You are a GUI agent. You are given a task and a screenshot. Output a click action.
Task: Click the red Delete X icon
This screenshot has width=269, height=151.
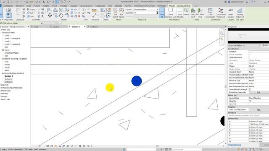[x=79, y=16]
